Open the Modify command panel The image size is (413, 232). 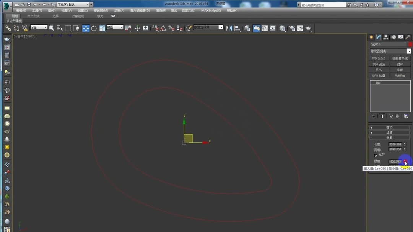click(x=378, y=37)
